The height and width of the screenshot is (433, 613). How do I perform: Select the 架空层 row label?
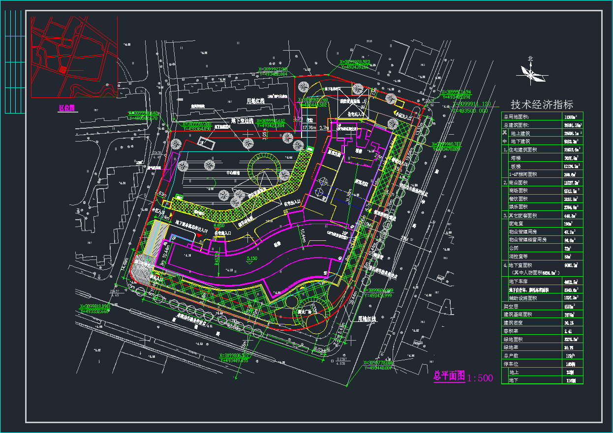click(511, 306)
